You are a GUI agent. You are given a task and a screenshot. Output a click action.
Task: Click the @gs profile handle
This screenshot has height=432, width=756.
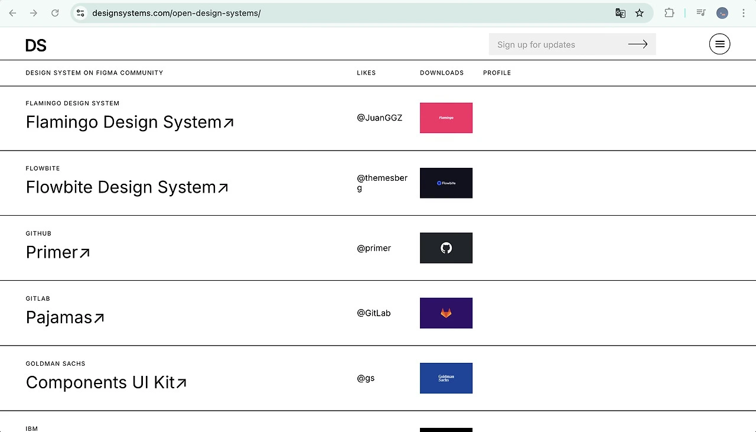(366, 378)
